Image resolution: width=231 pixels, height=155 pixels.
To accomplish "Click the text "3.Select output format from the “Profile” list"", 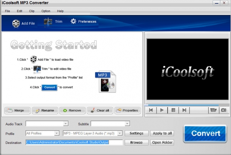I will pyautogui.click(x=54, y=78).
